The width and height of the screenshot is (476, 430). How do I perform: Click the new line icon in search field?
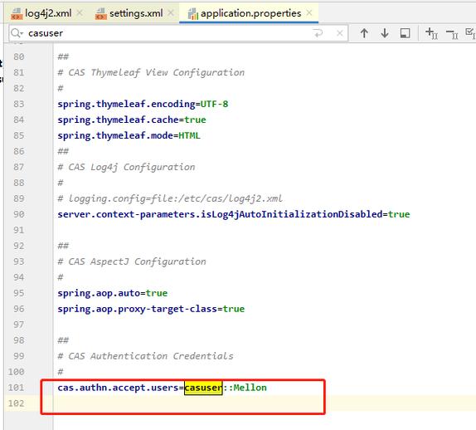(318, 33)
